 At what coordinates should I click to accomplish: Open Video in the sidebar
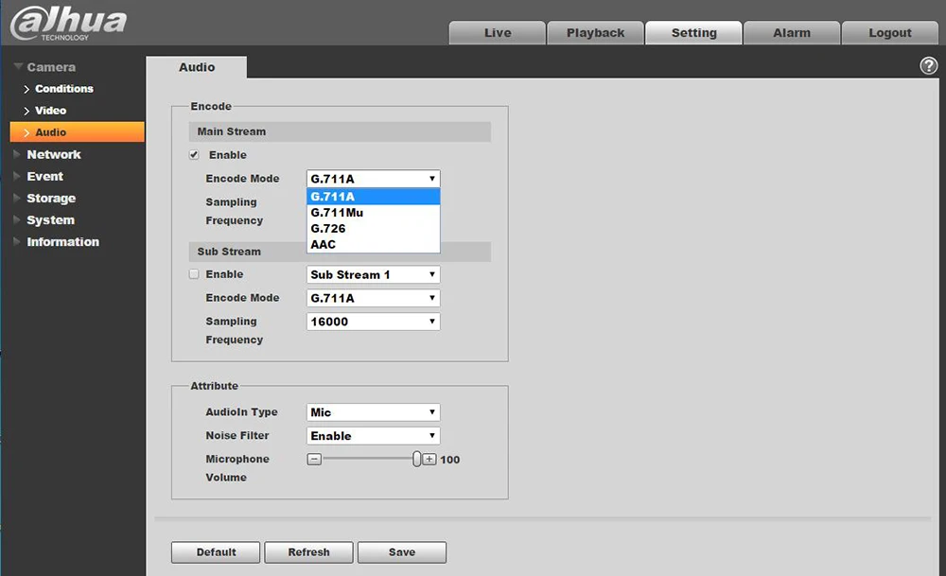[x=51, y=111]
